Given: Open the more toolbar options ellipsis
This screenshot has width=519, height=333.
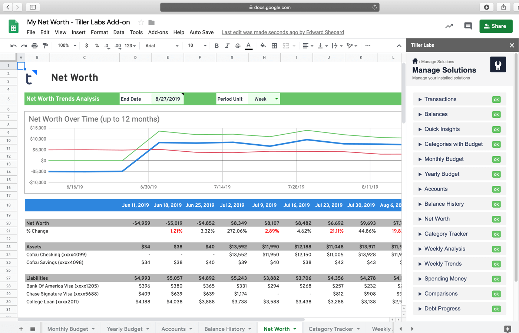Looking at the screenshot, I should tap(367, 46).
